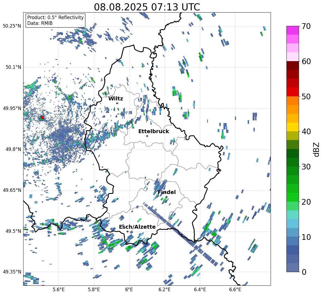The image size is (323, 295).
Task: Click the 20 colorbar tick label
Action: pyautogui.click(x=306, y=202)
